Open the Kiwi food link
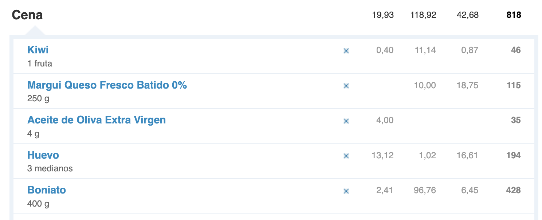The height and width of the screenshot is (220, 542). (38, 50)
